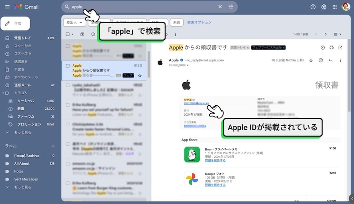Clear the search with X icon
Viewport: 354px width, 204px height.
220,7
